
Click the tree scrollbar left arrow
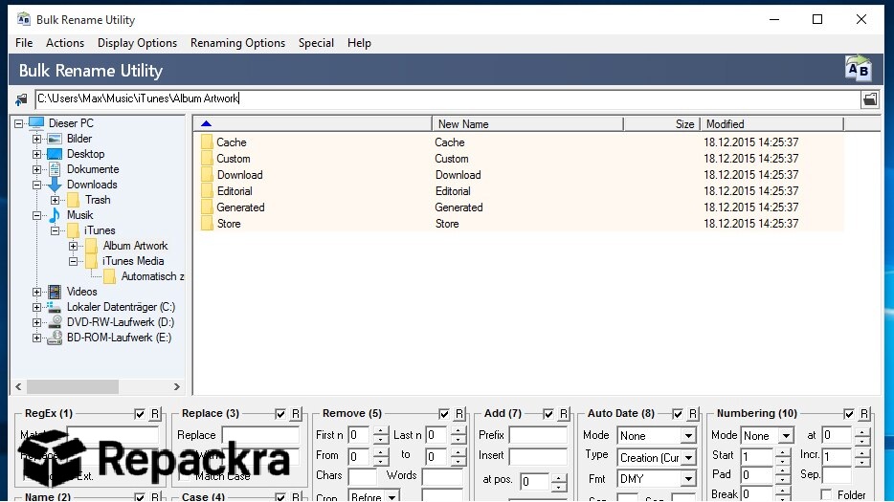click(19, 387)
